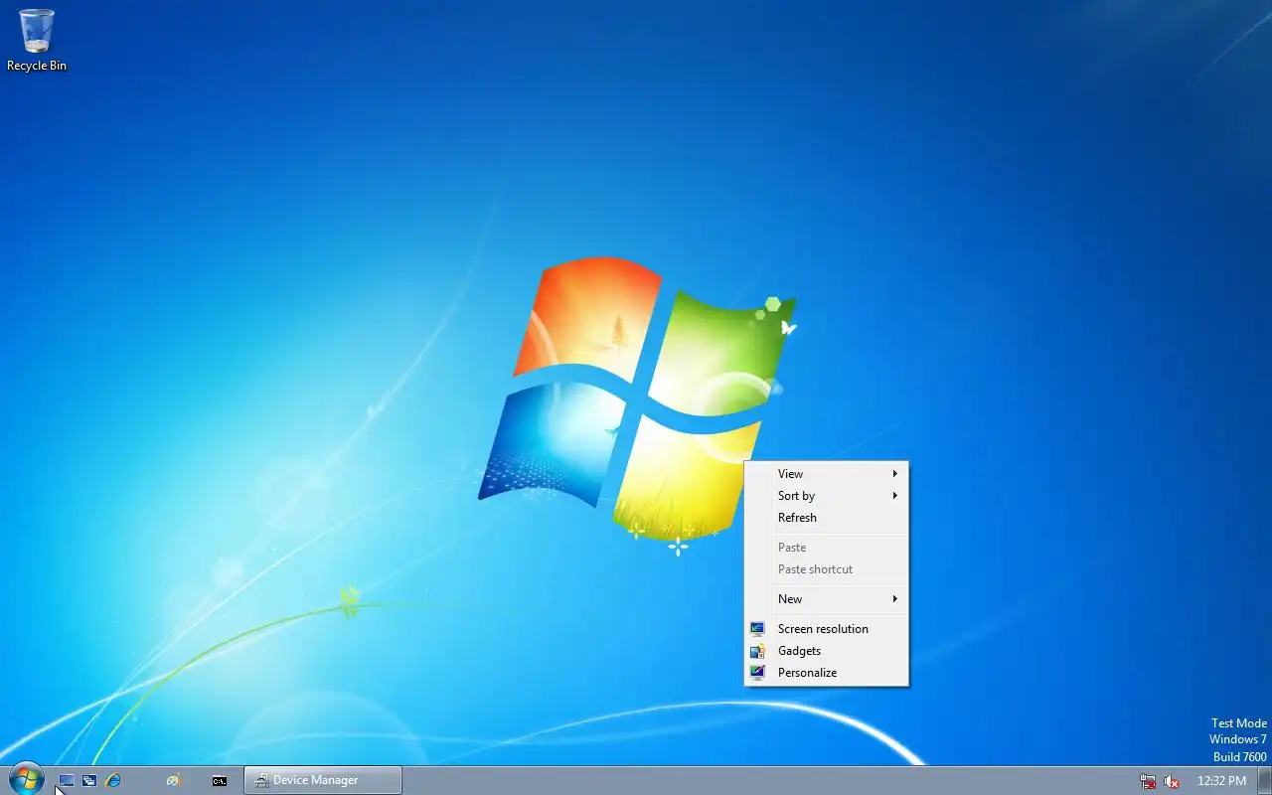Expand the New submenu

click(x=826, y=599)
